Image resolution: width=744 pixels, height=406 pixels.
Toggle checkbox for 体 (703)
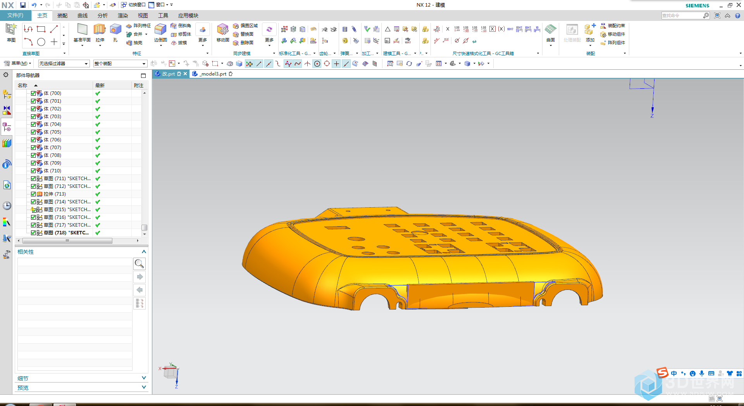coord(33,117)
